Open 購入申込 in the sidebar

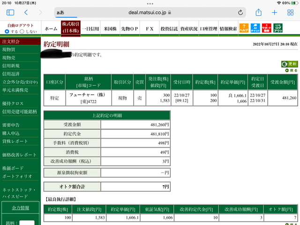[x=11, y=133]
